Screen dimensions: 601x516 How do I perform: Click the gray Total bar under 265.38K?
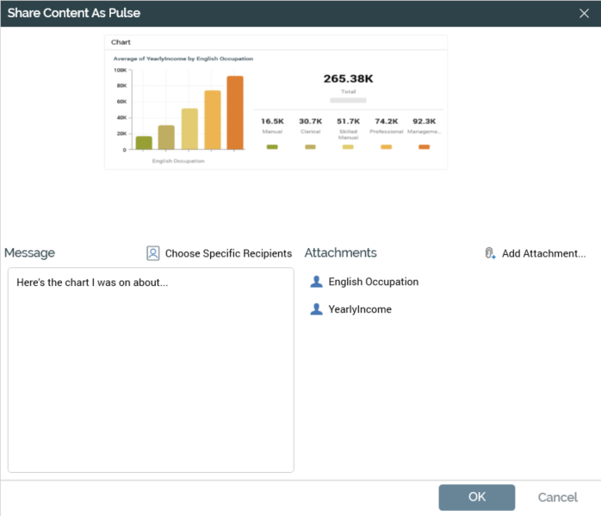click(x=348, y=100)
